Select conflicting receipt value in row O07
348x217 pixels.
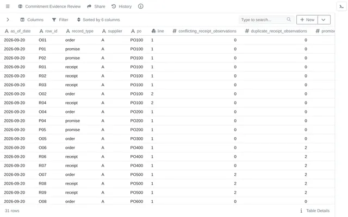[235, 175]
